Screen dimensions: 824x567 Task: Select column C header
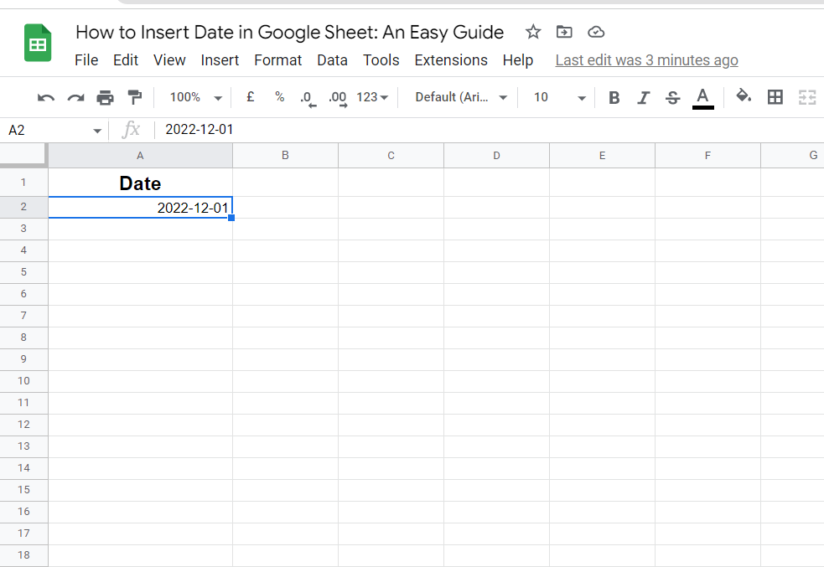point(391,156)
